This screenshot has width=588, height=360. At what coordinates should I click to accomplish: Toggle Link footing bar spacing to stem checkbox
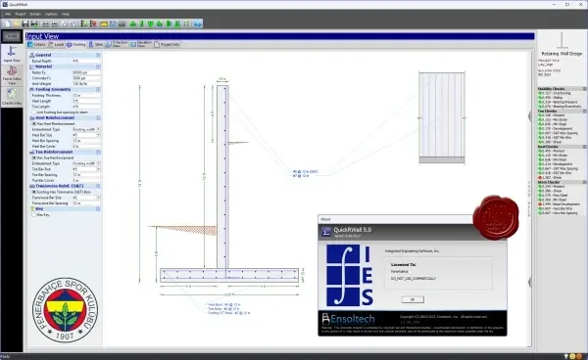pos(33,112)
